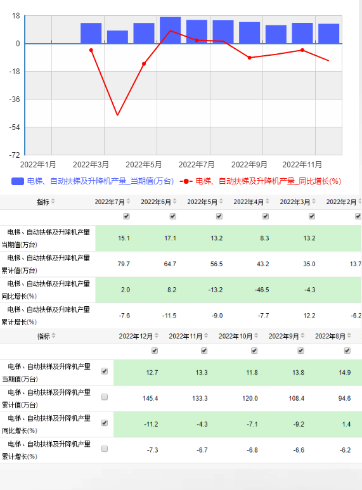Uncheck the 当期值(万台) row checkbox

pyautogui.click(x=105, y=371)
